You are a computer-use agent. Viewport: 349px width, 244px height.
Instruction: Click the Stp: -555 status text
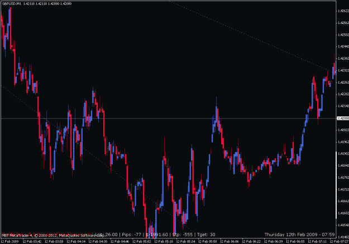pos(183,235)
